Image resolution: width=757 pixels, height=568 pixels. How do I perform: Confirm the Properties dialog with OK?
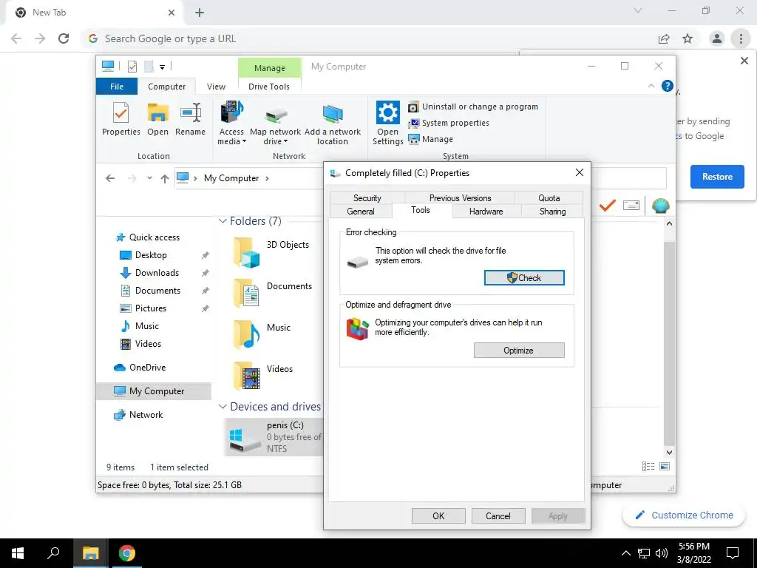[x=438, y=515]
